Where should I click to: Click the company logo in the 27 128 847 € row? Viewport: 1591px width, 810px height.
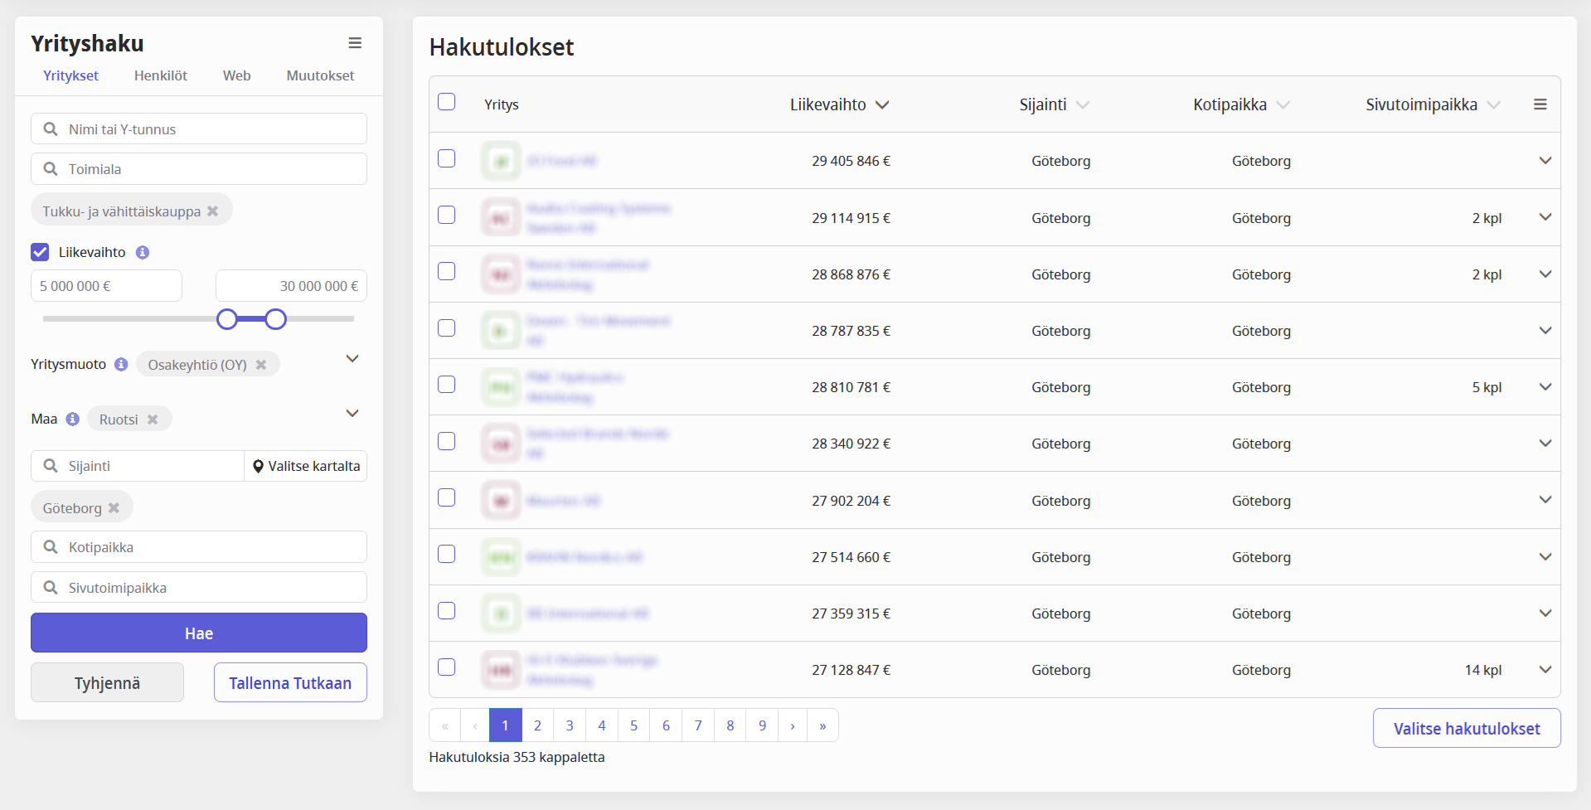coord(501,670)
